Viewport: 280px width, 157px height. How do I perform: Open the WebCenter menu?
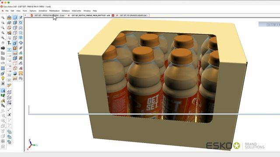[x=77, y=11]
